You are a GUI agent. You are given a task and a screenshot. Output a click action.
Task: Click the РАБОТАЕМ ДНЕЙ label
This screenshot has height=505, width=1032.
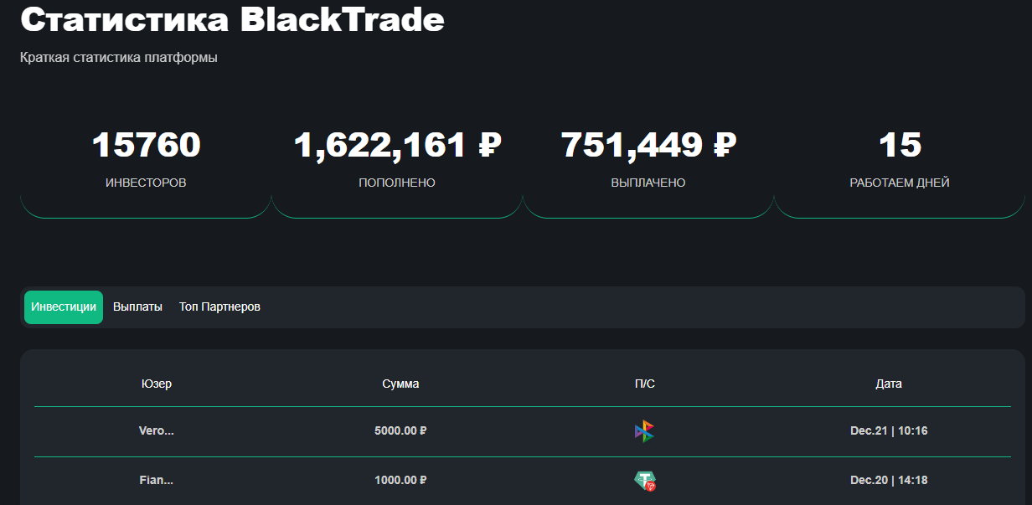pyautogui.click(x=900, y=183)
